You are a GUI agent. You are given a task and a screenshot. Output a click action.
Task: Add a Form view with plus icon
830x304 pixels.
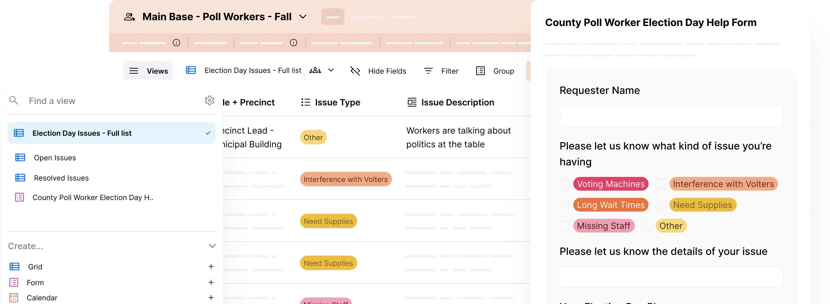coord(211,282)
